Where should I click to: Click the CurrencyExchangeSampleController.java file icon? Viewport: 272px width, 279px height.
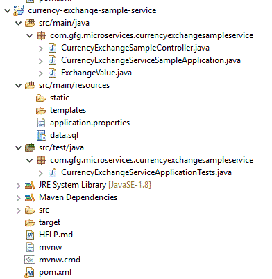point(53,48)
